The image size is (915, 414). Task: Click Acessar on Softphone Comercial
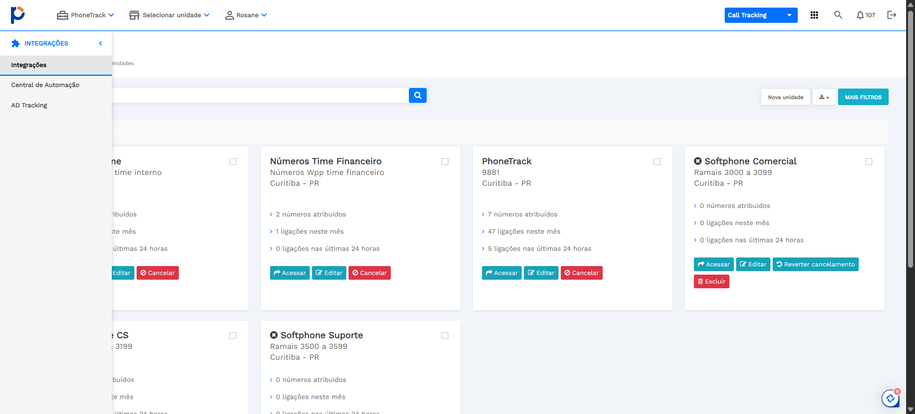pos(714,264)
